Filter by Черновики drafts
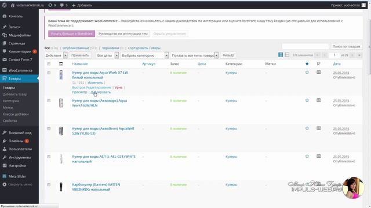The height and width of the screenshot is (208, 371). 110,48
